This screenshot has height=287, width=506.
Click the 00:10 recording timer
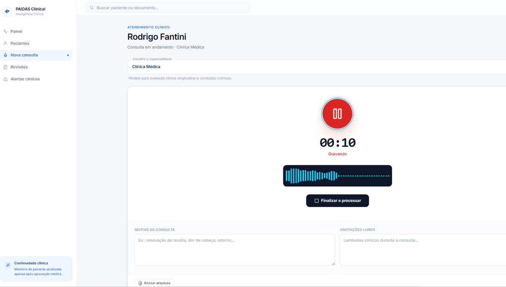coord(337,143)
